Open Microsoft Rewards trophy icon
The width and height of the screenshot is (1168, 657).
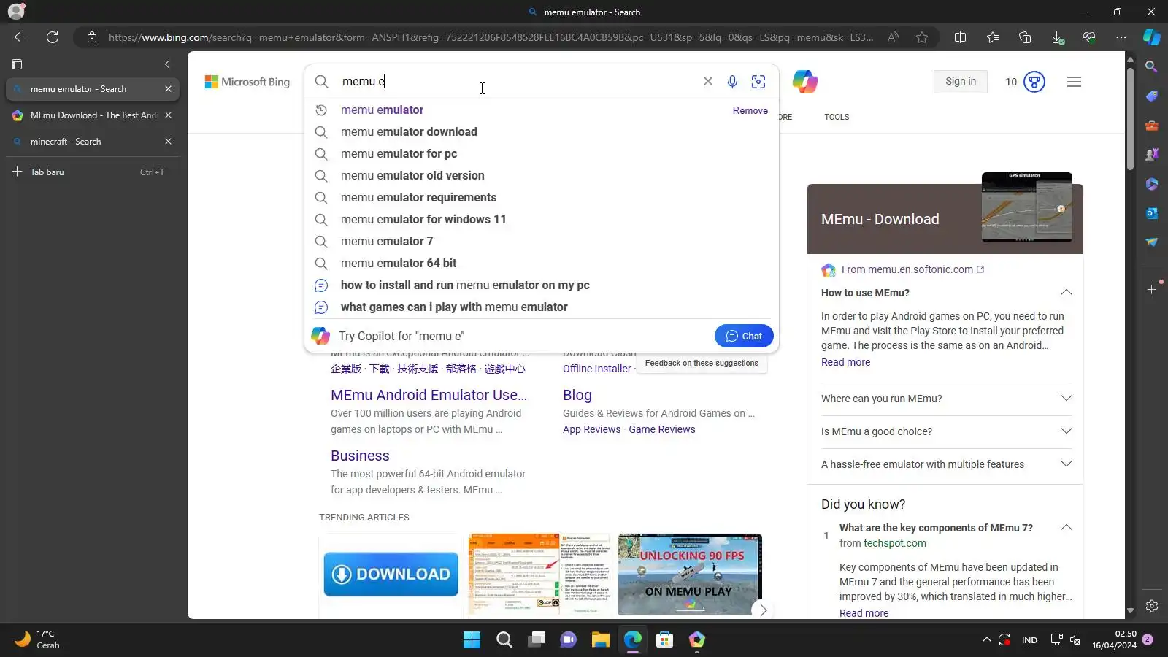(1034, 82)
